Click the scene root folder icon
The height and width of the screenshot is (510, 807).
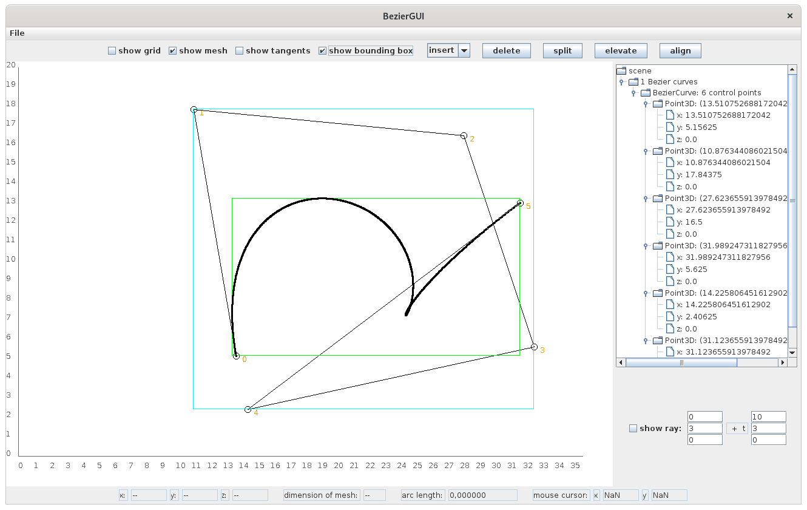click(621, 71)
